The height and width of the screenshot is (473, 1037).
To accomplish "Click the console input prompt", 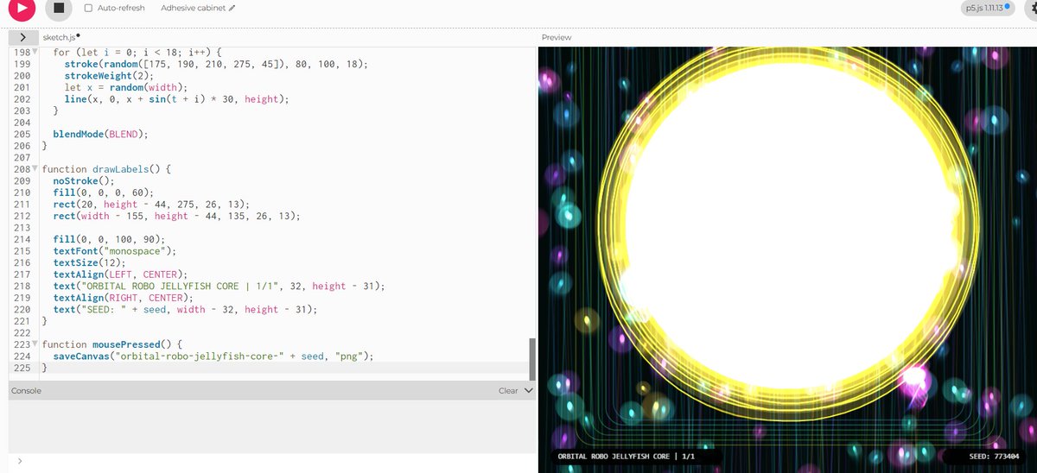I will [x=272, y=462].
